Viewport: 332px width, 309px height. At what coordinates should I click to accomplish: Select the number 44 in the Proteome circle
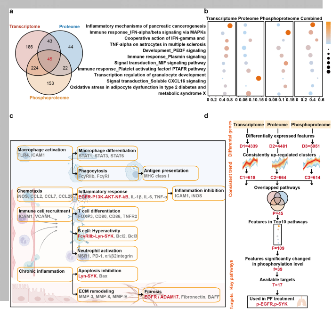tap(71, 47)
